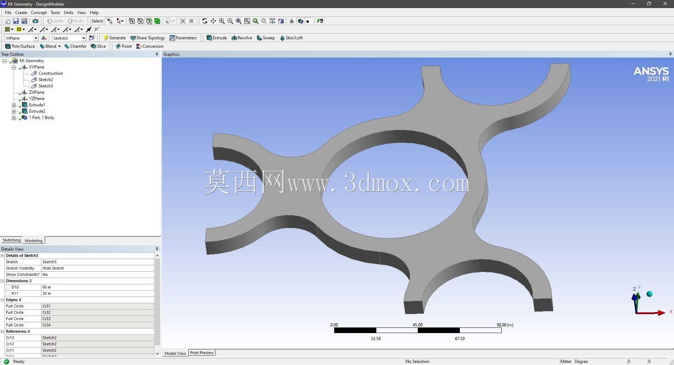Open the Sketch3 sketch dropdown
This screenshot has width=674, height=365.
click(84, 38)
